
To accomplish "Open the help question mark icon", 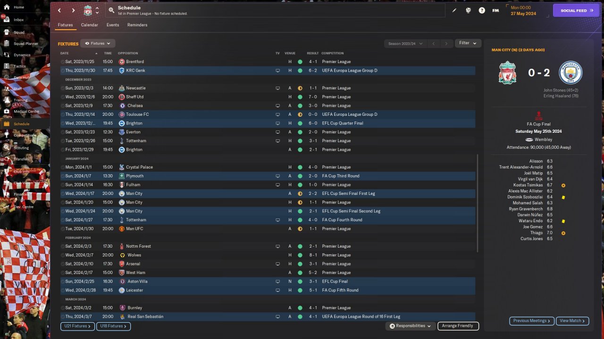I will pos(482,10).
